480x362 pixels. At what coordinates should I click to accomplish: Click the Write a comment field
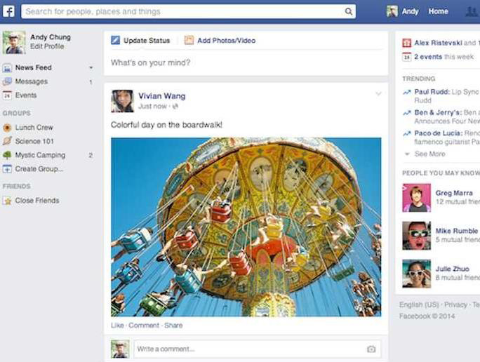[246, 349]
